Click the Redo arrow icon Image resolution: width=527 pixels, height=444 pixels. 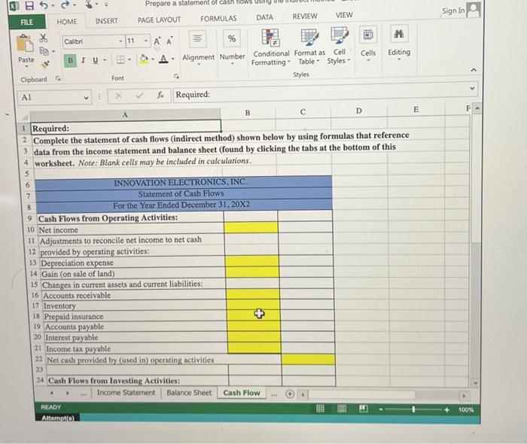66,5
